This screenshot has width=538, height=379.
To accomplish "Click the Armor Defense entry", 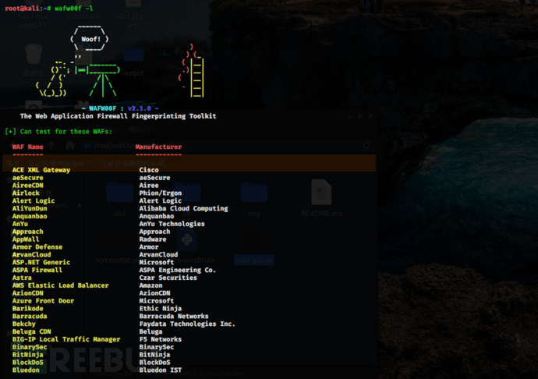I will pyautogui.click(x=37, y=247).
